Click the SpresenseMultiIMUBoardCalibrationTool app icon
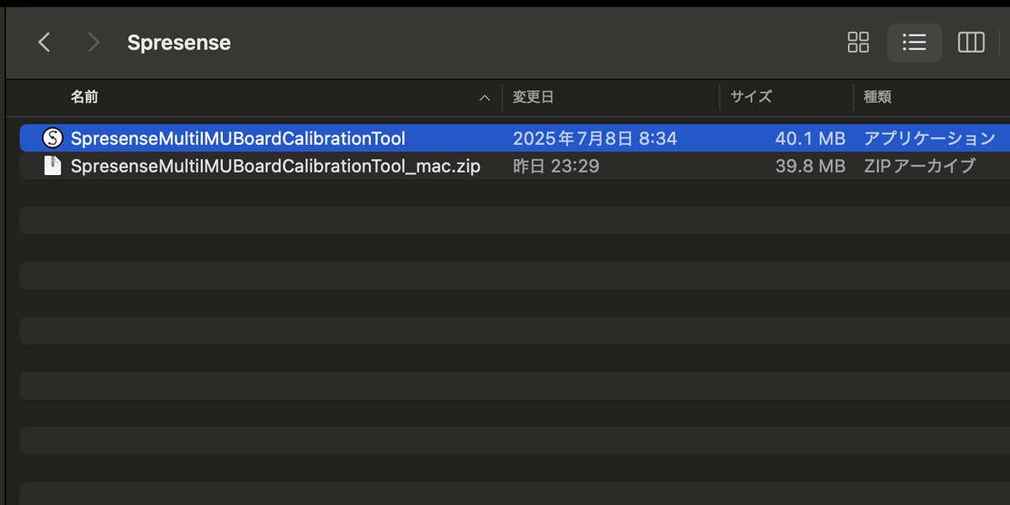This screenshot has width=1010, height=505. click(x=53, y=138)
